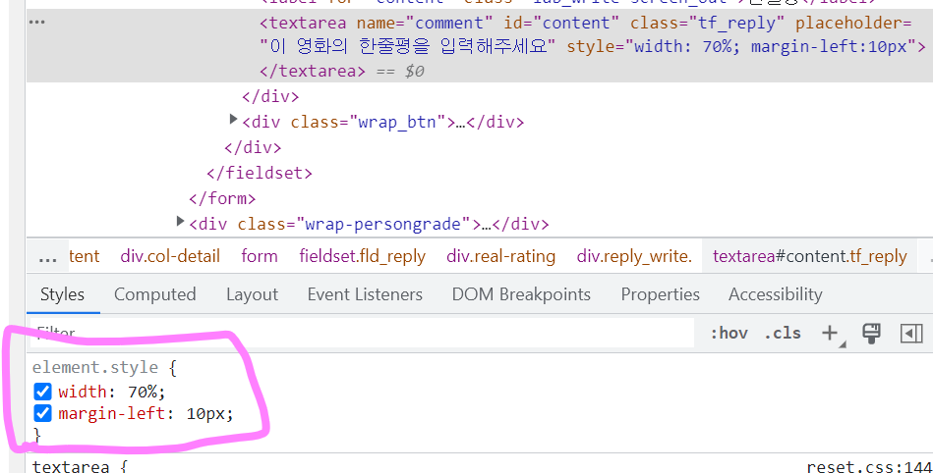Select div.real-rating in the breadcrumb
Screen dimensions: 933x473
coord(501,256)
